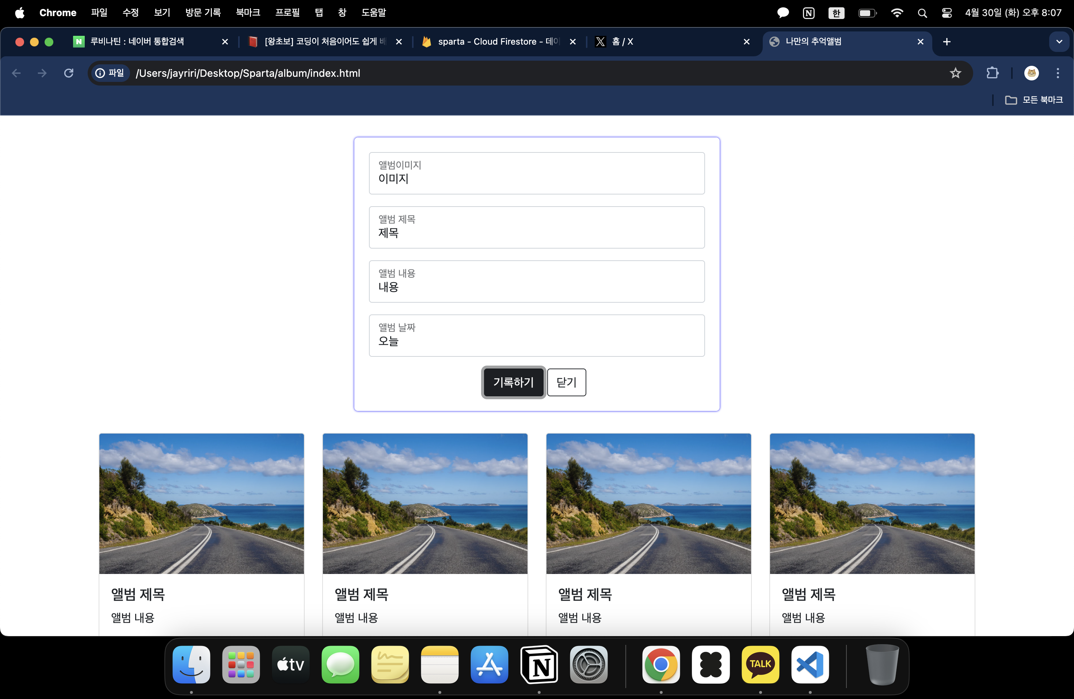Open the Chrome three-dot menu
Screen dimensions: 1074x699
1058,73
